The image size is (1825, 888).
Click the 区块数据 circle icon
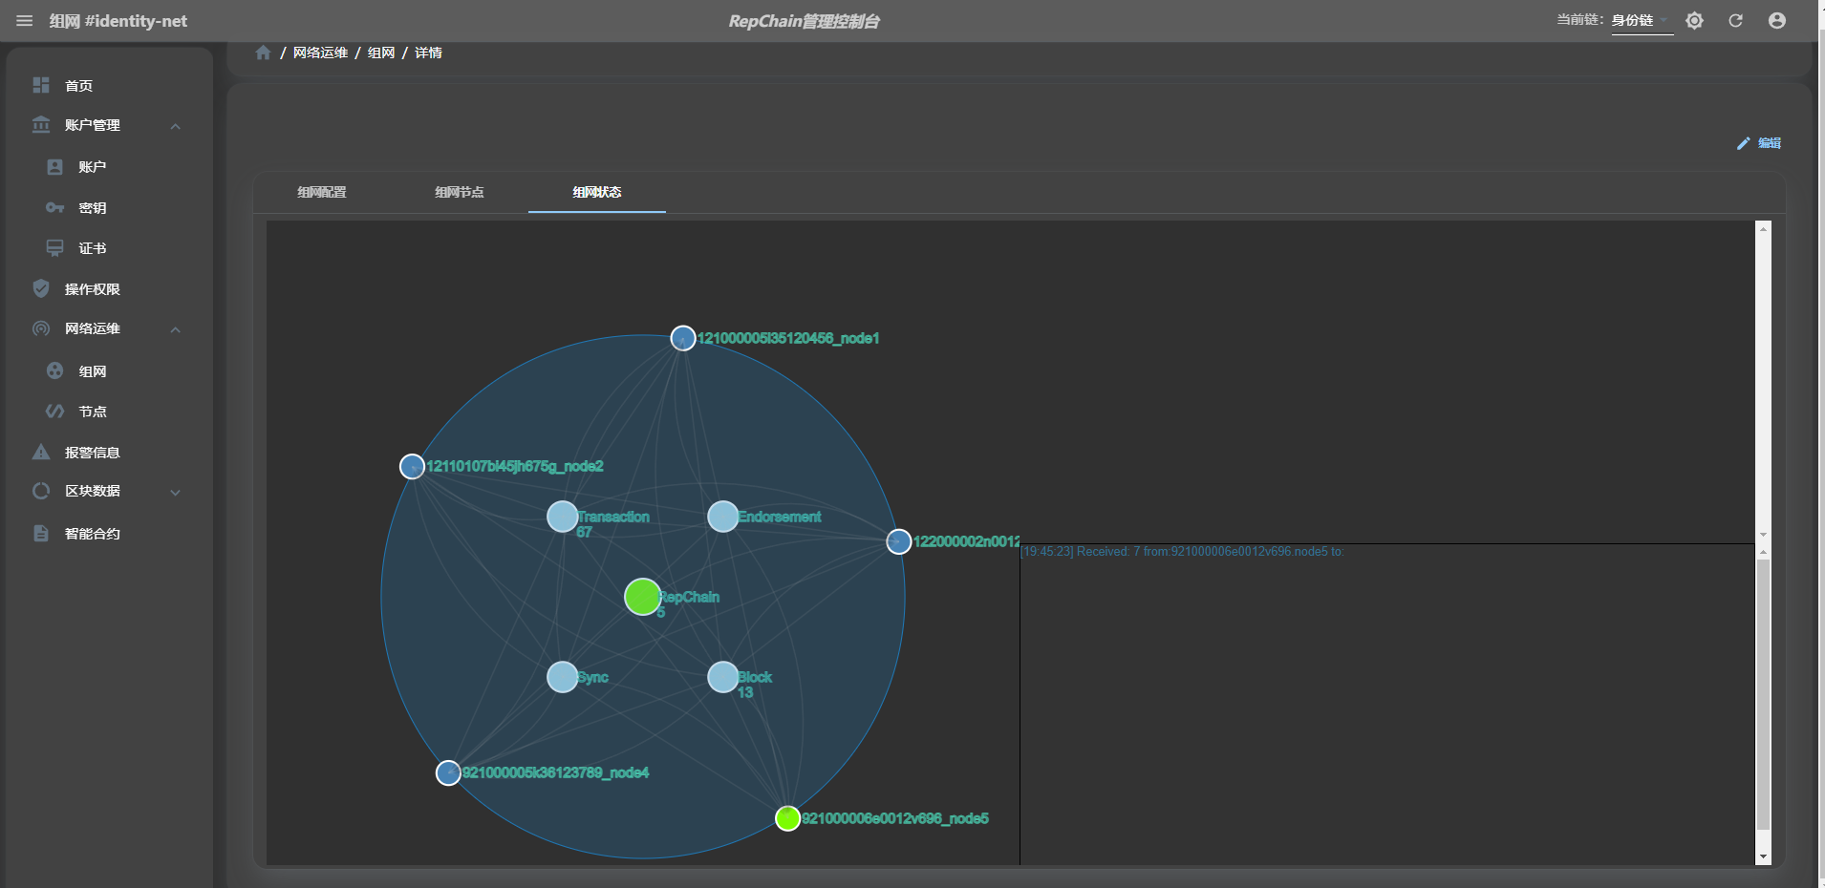point(41,491)
